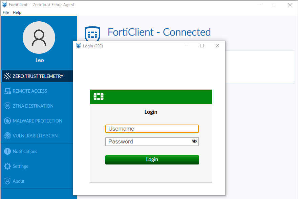
Task: Open the Zero Trust Telemetry section icon
Action: [x=7, y=76]
